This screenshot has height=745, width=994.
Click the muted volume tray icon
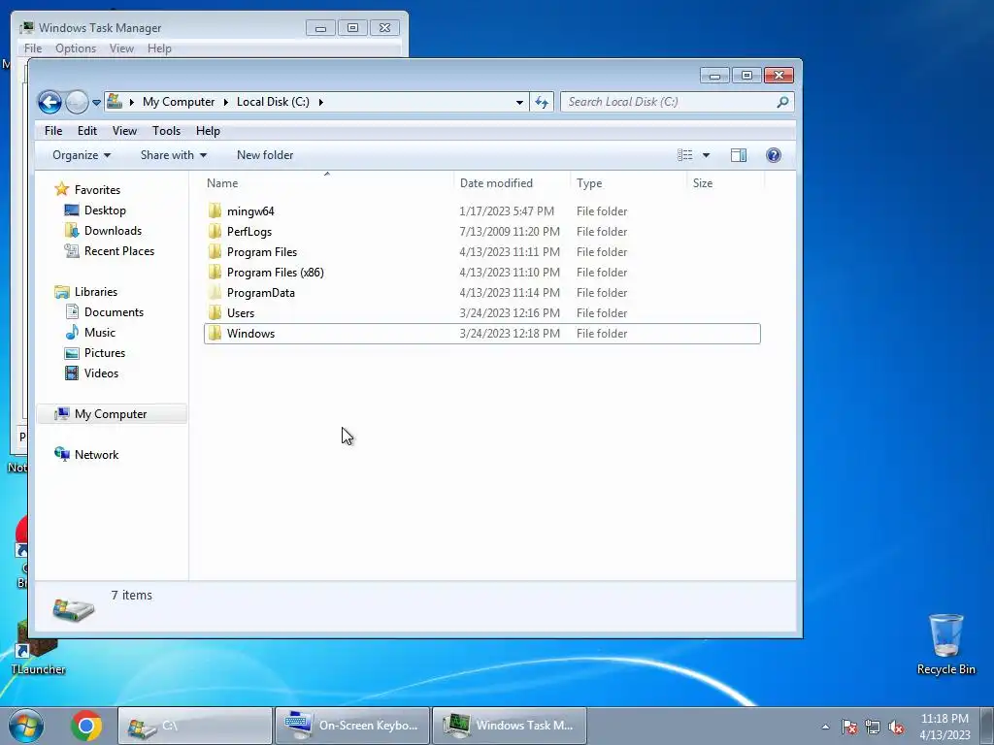896,728
